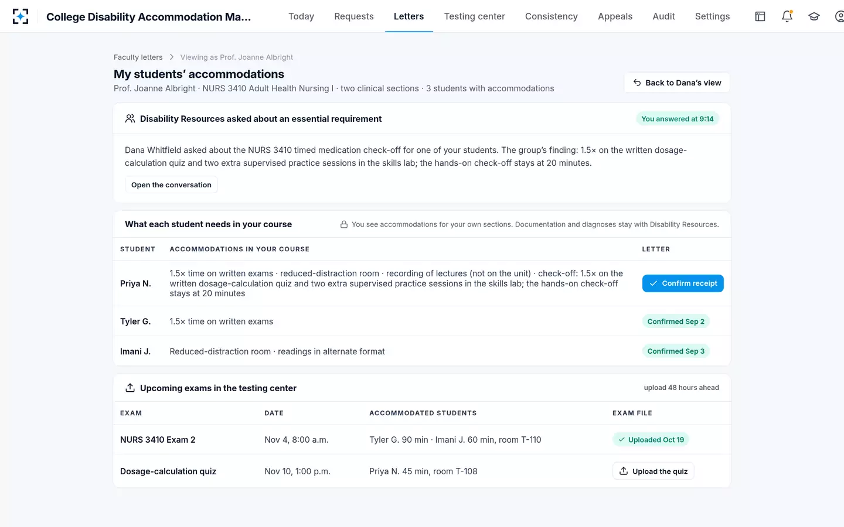This screenshot has width=844, height=527.
Task: Select the student name Priya N.
Action: (135, 283)
